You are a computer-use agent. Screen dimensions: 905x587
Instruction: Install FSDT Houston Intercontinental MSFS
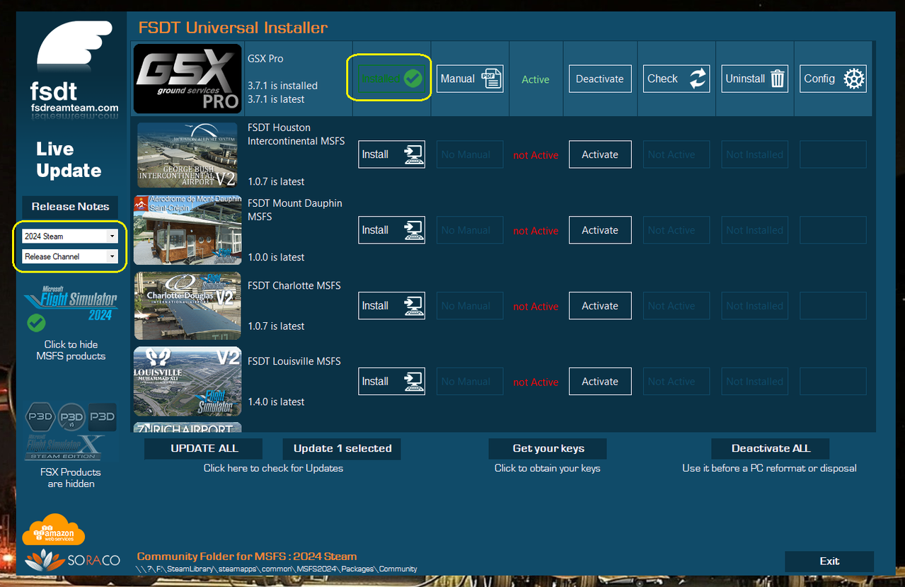coord(391,154)
